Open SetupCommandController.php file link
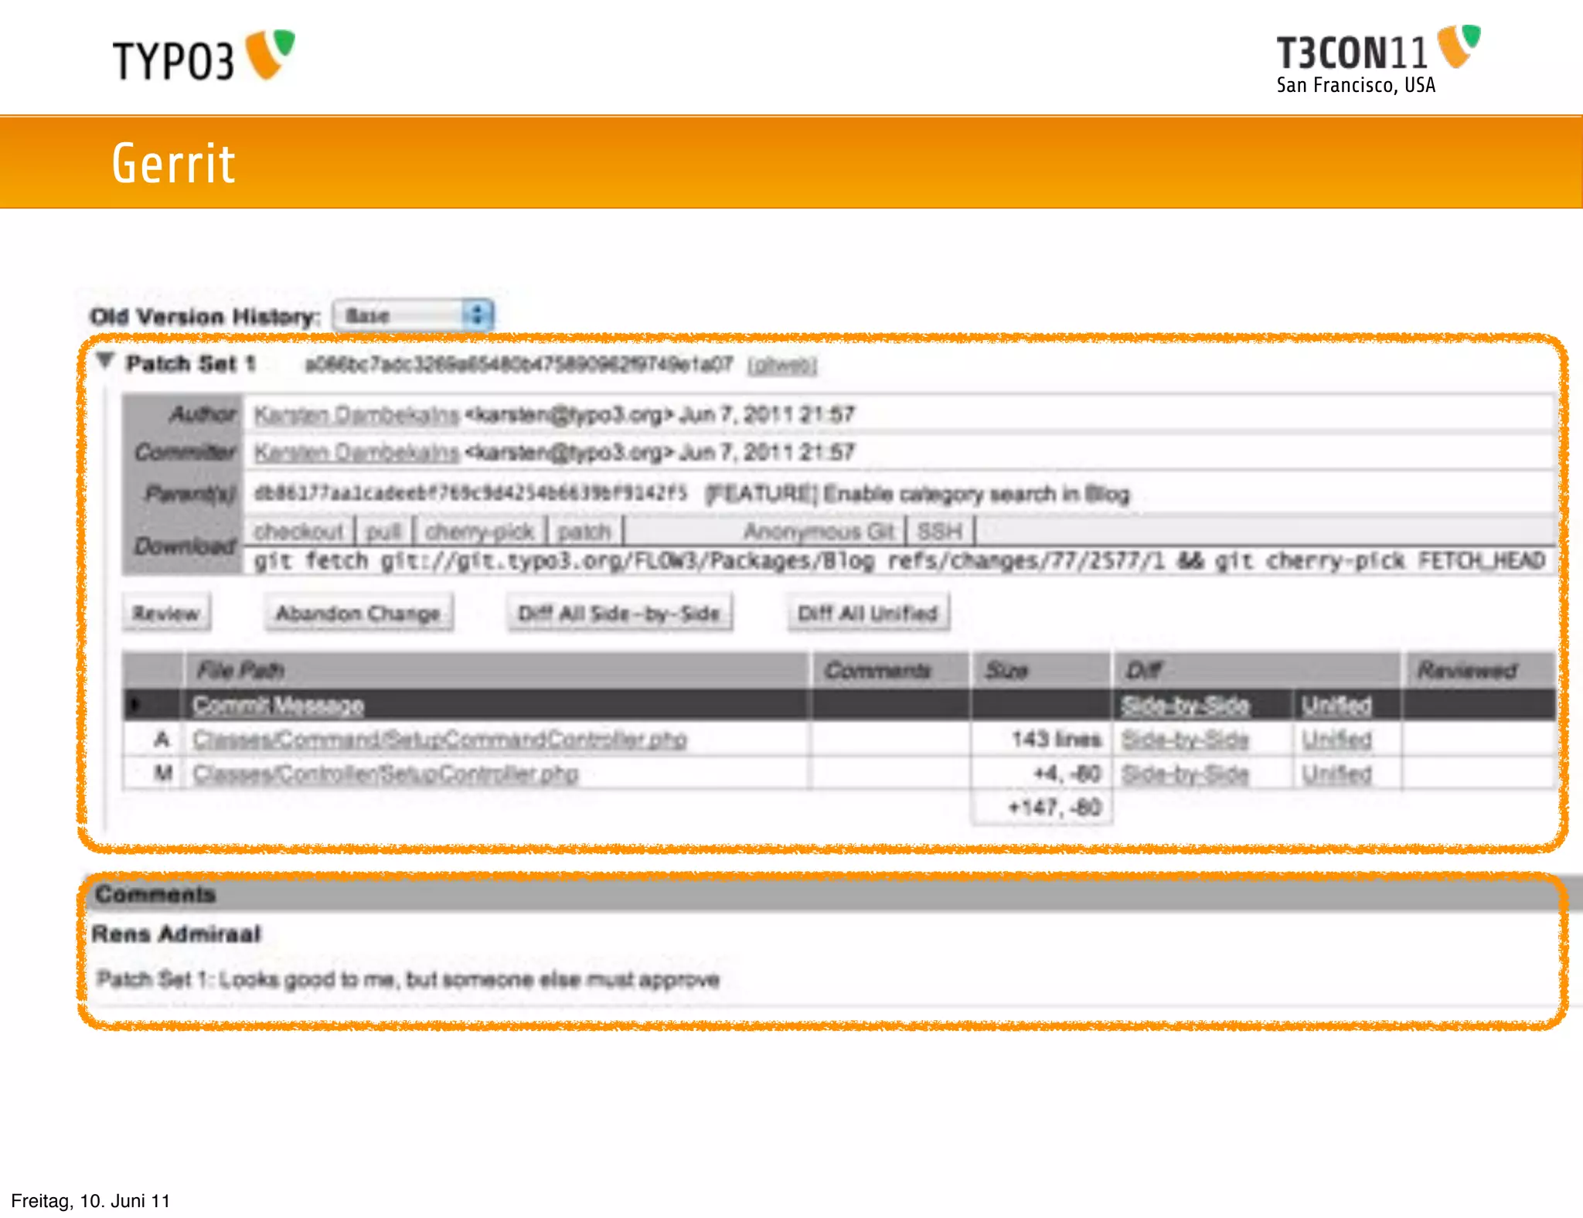 440,740
